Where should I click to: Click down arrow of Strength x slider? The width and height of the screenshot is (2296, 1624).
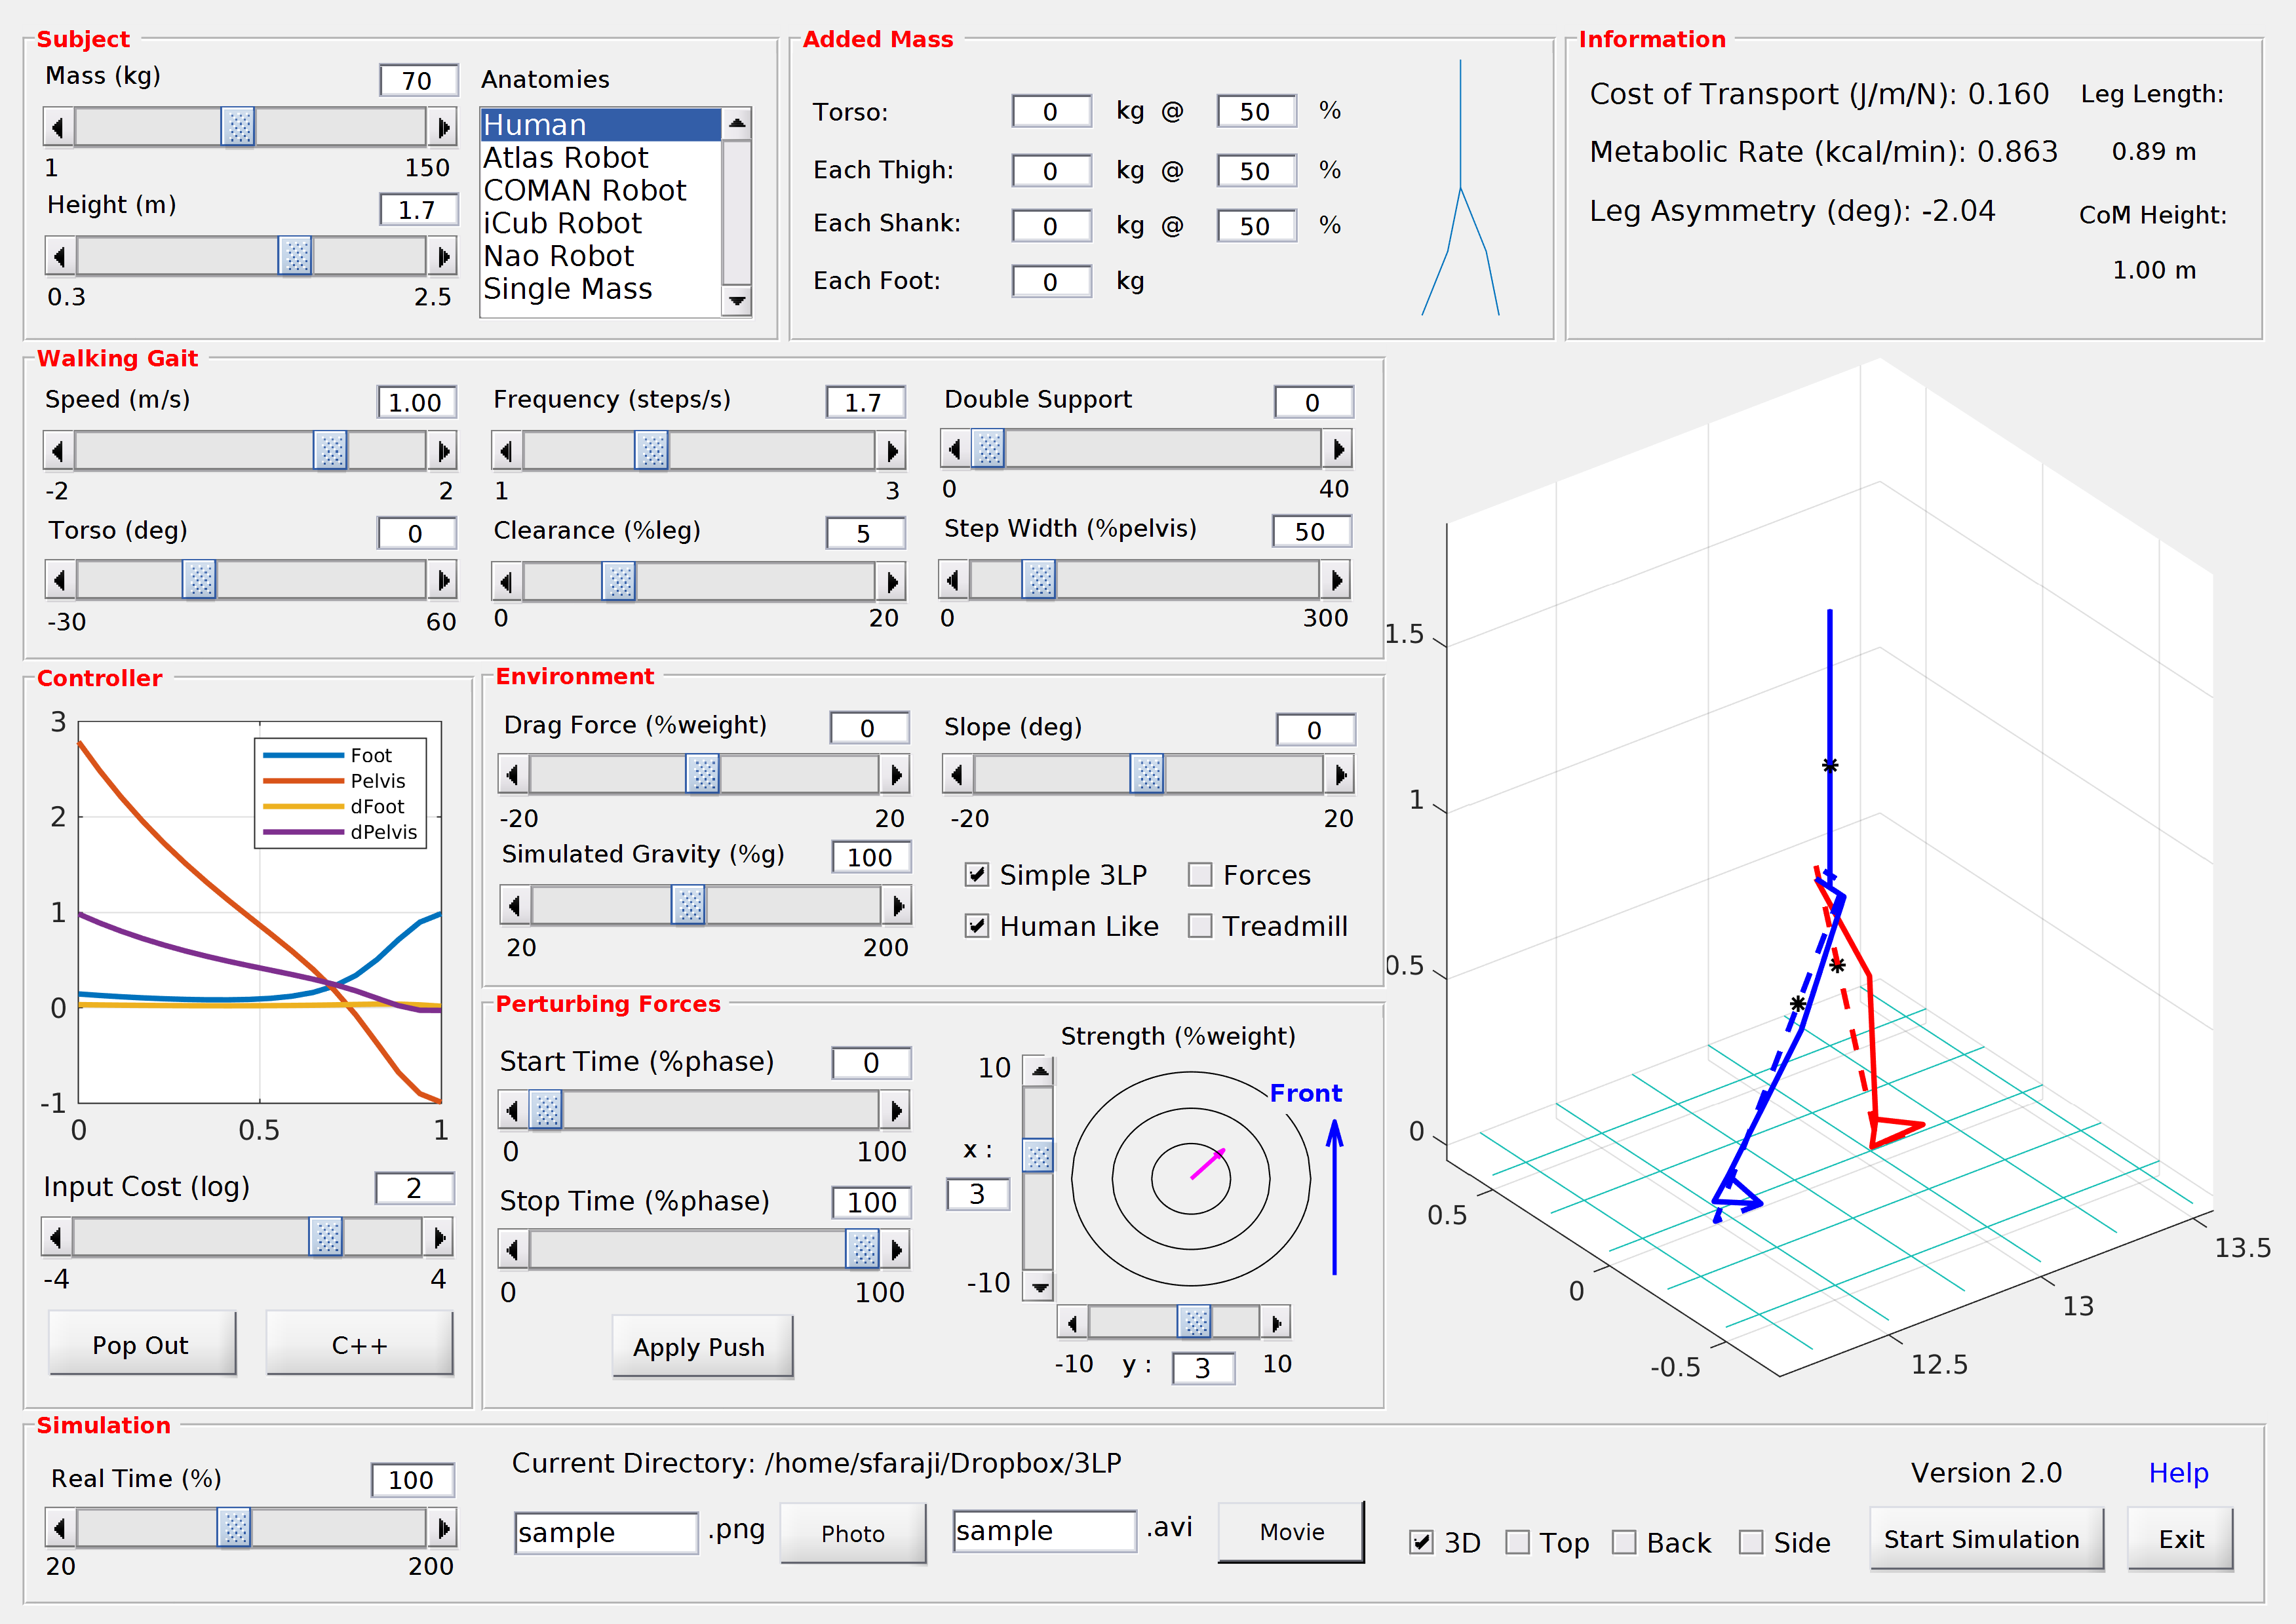point(1040,1287)
